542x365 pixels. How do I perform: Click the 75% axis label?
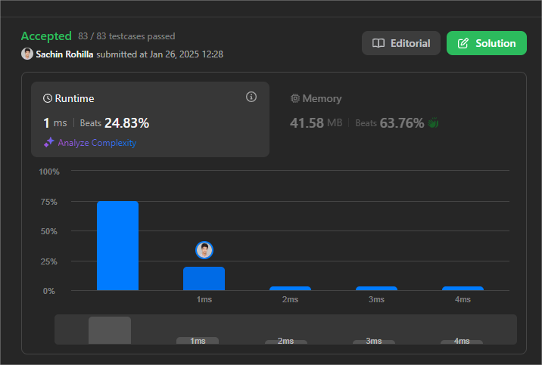[48, 202]
